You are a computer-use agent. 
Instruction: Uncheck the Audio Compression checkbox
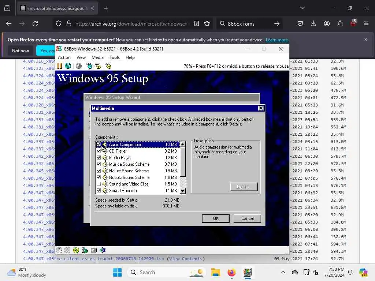click(99, 144)
